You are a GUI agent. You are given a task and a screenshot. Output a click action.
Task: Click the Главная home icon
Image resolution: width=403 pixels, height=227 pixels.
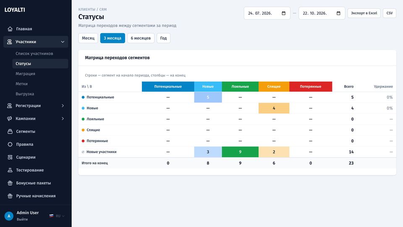tap(10, 29)
